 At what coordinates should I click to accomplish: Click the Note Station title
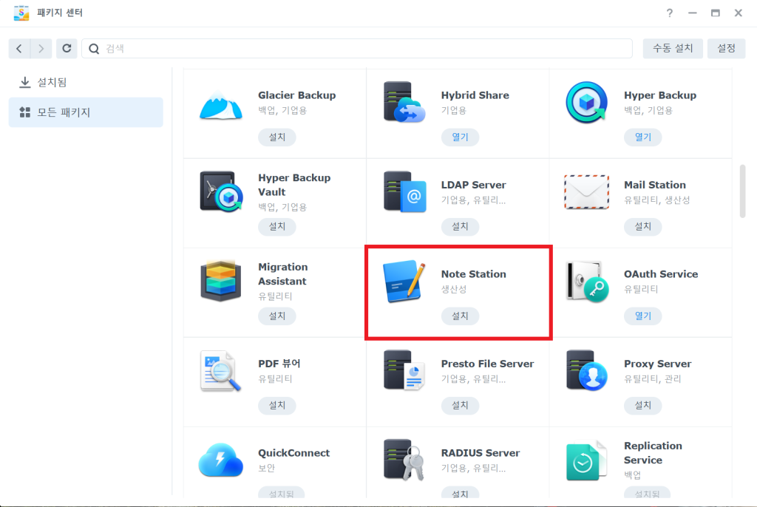click(x=474, y=274)
